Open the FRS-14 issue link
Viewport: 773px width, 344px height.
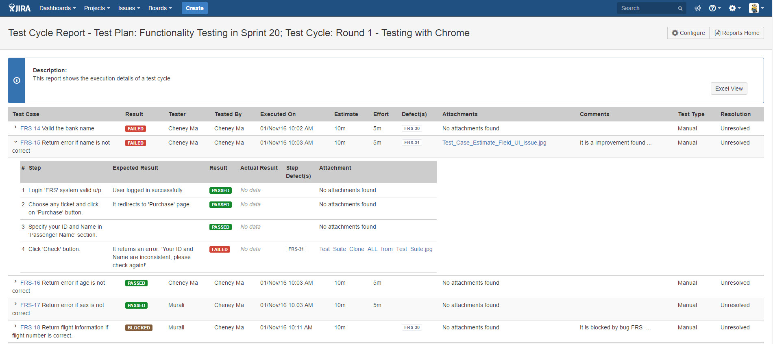(30, 128)
